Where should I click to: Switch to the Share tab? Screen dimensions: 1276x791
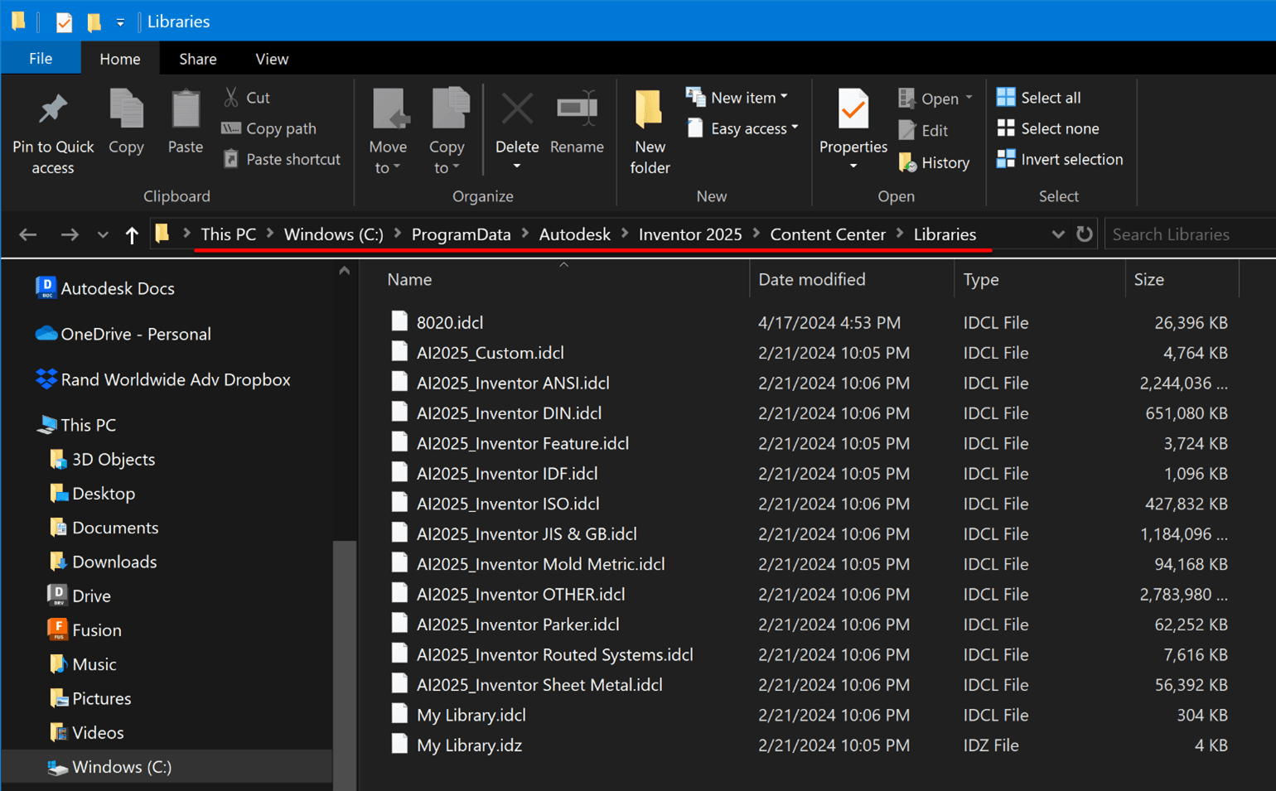pyautogui.click(x=198, y=59)
